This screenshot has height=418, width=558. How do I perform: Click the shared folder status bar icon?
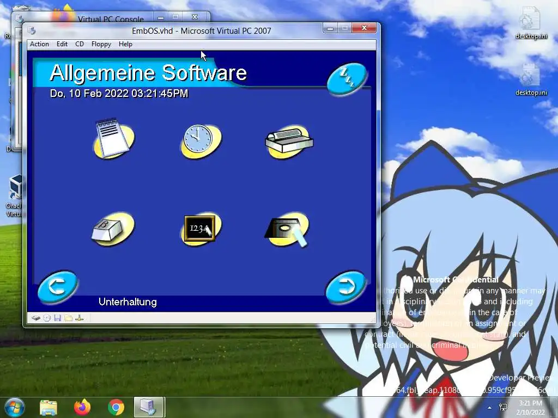click(68, 318)
